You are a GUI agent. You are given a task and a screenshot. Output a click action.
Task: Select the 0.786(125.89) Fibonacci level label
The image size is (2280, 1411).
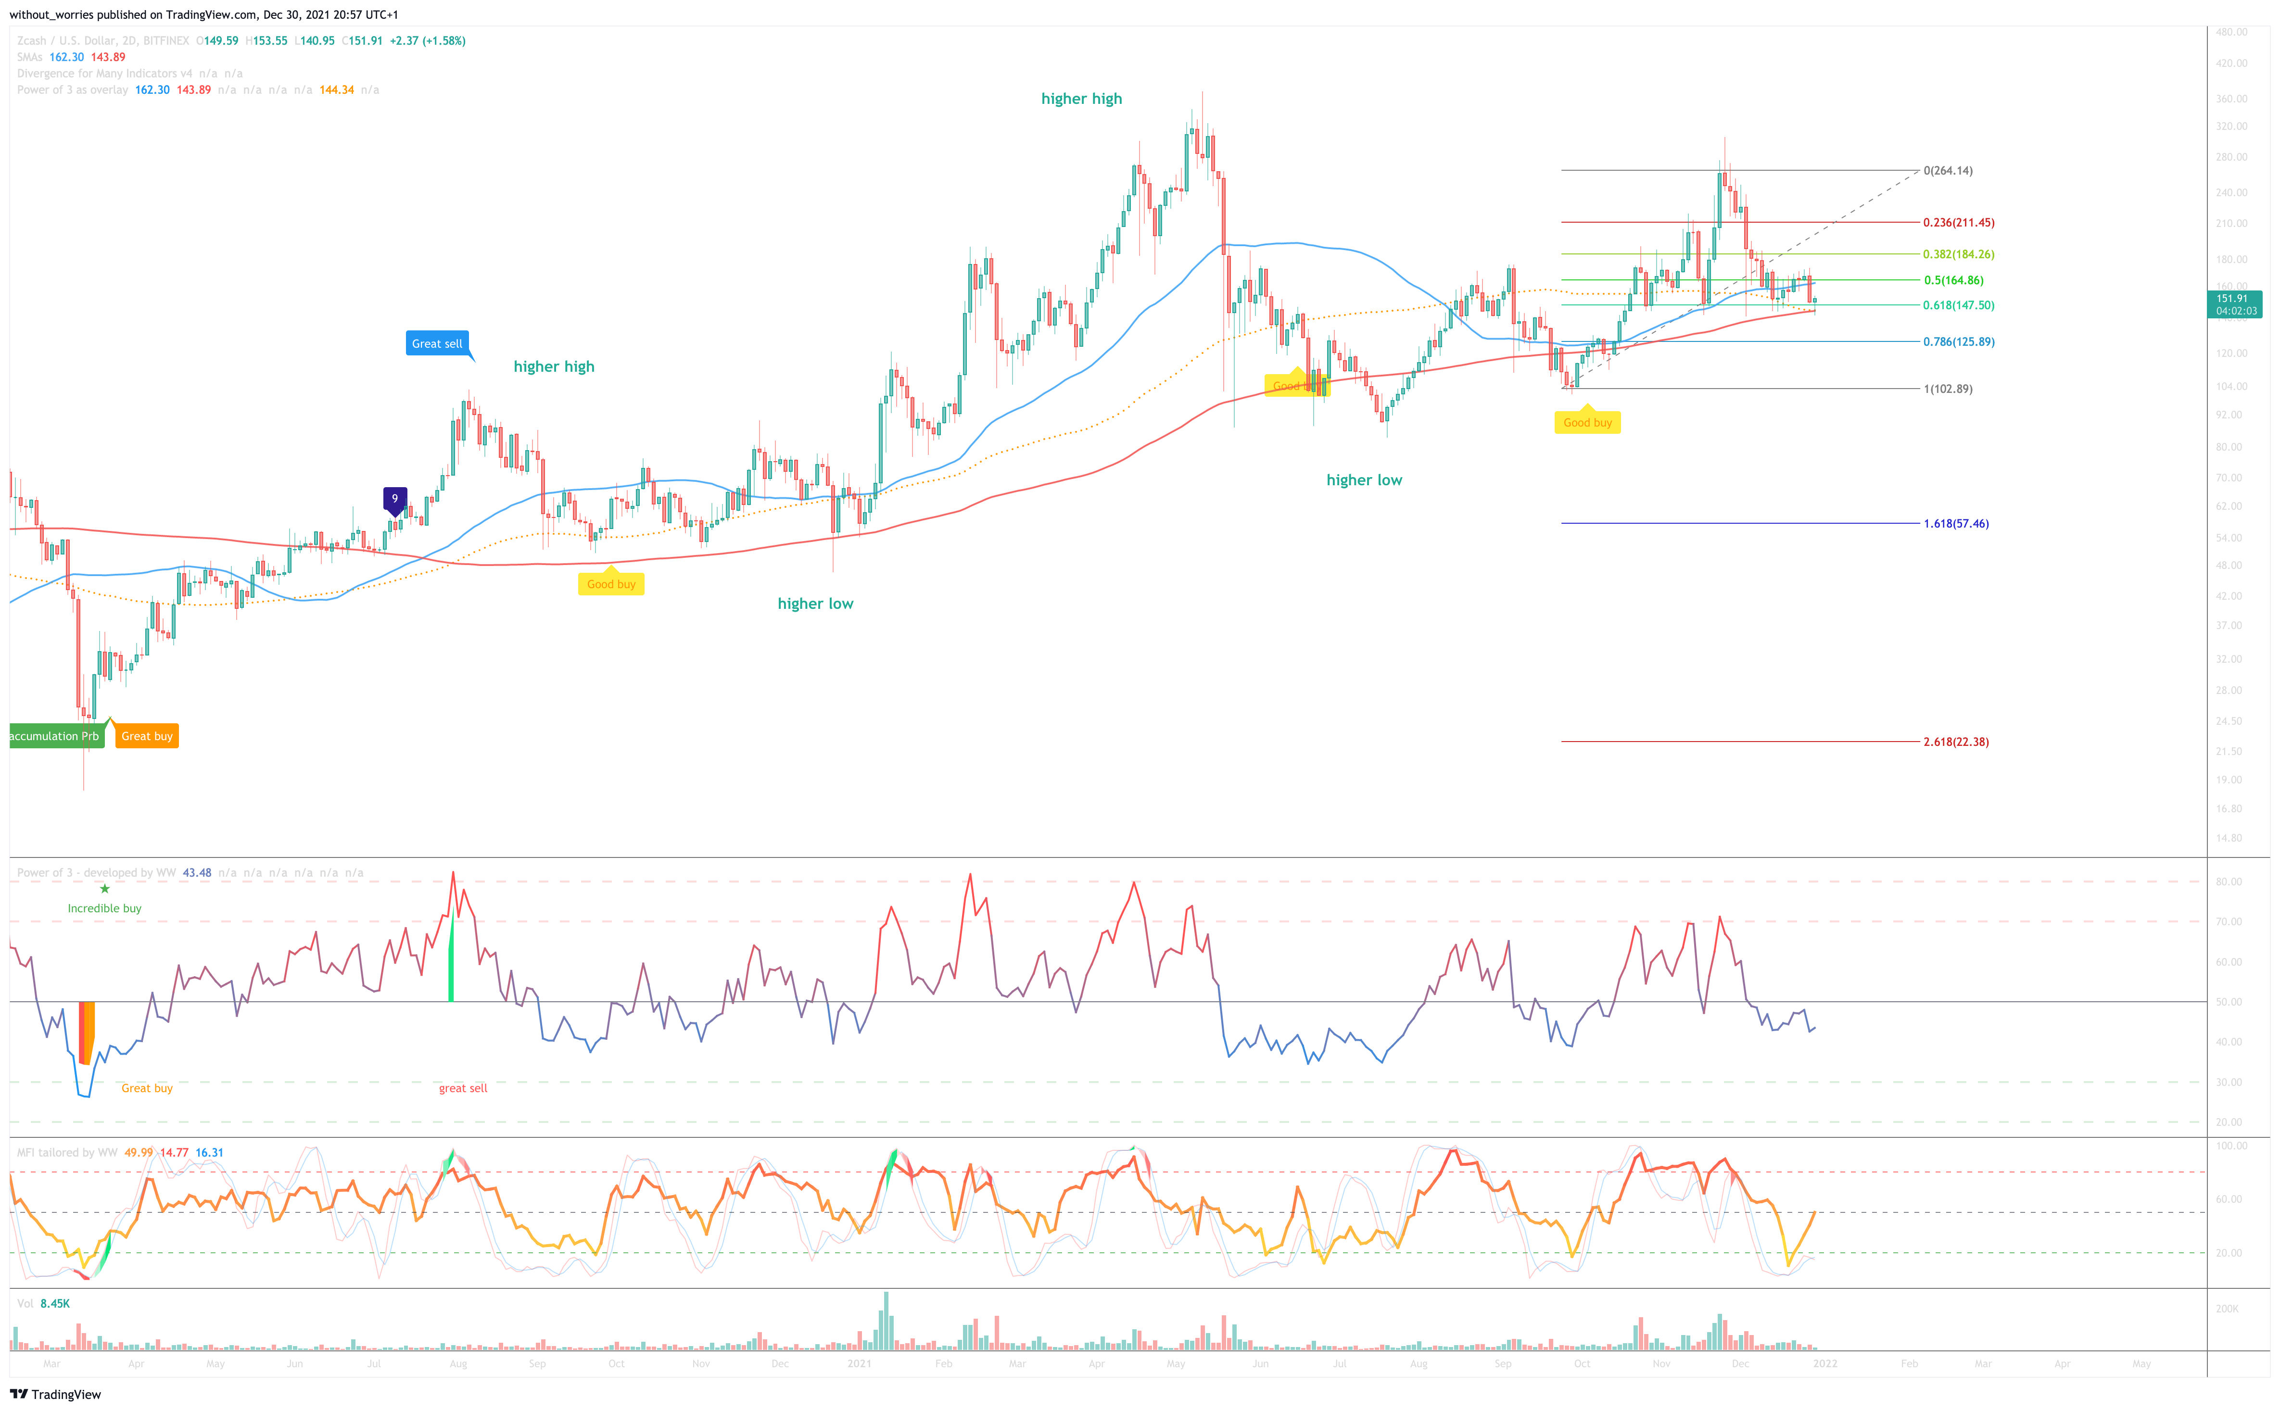pos(1959,341)
